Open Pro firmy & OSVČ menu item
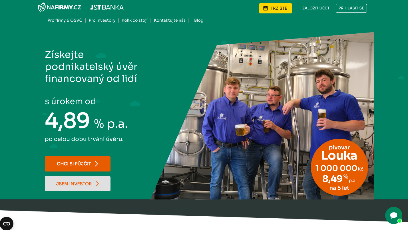The height and width of the screenshot is (230, 408). (x=65, y=20)
